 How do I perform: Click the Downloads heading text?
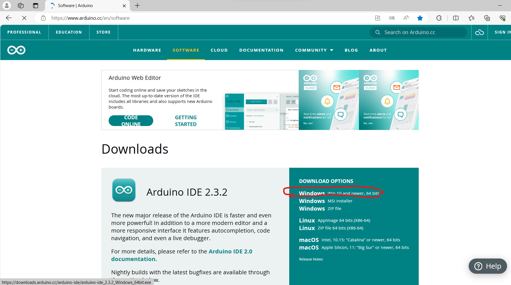(135, 149)
